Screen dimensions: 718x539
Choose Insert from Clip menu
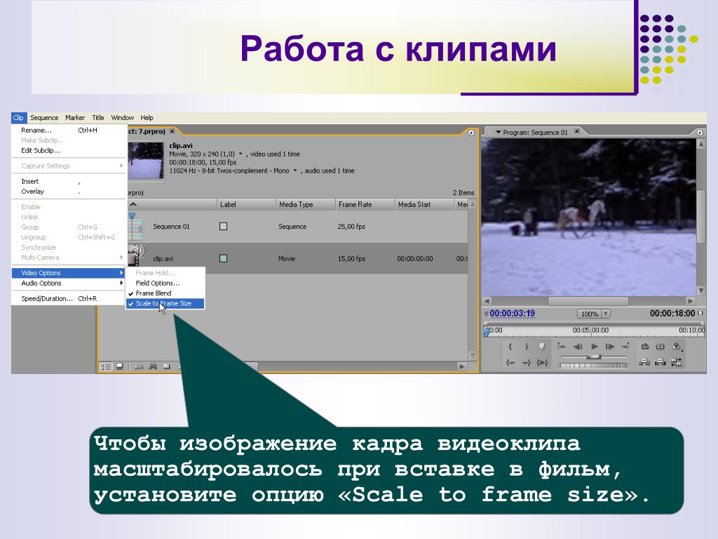click(x=69, y=182)
